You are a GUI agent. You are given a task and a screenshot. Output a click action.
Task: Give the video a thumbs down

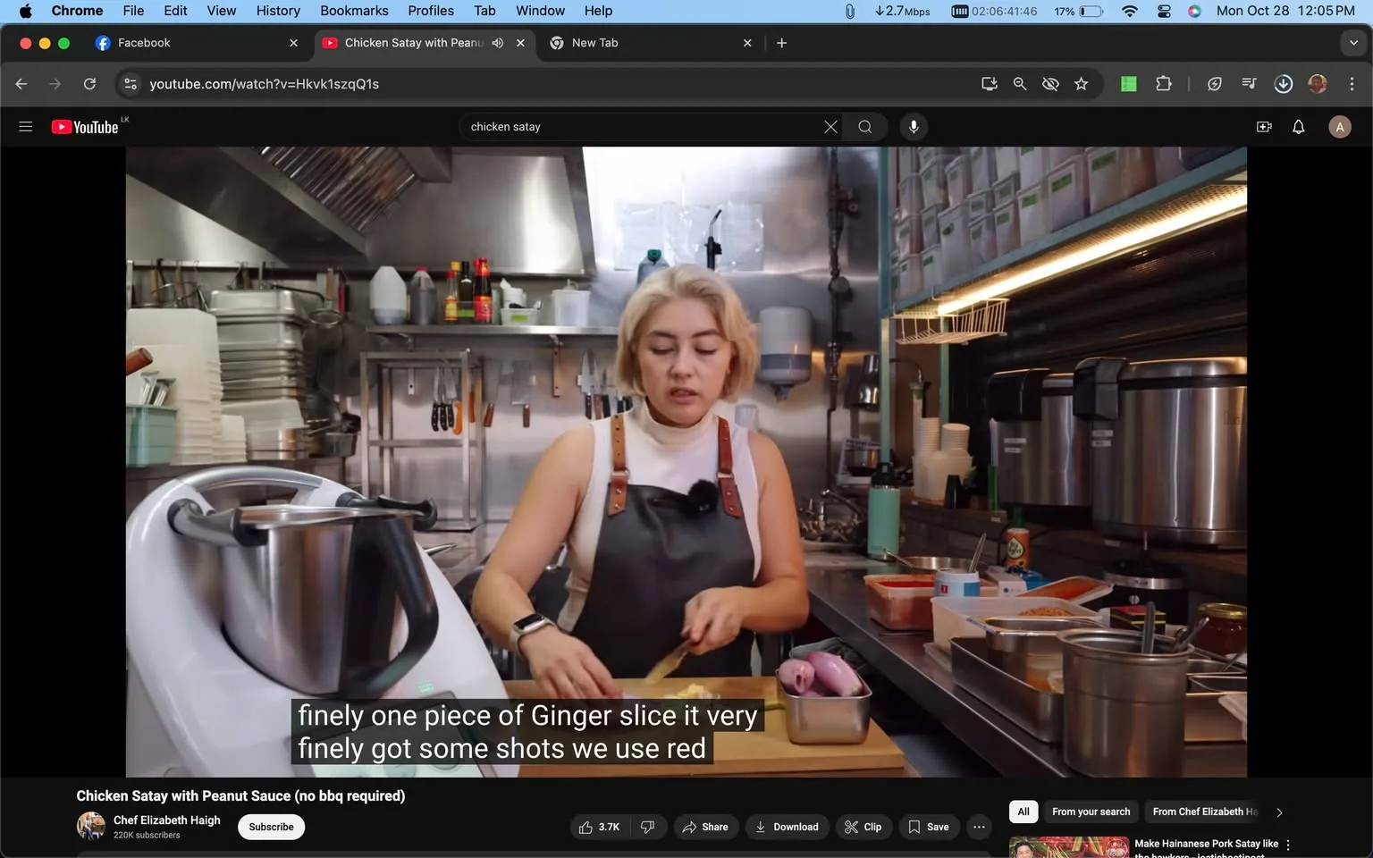pos(647,827)
